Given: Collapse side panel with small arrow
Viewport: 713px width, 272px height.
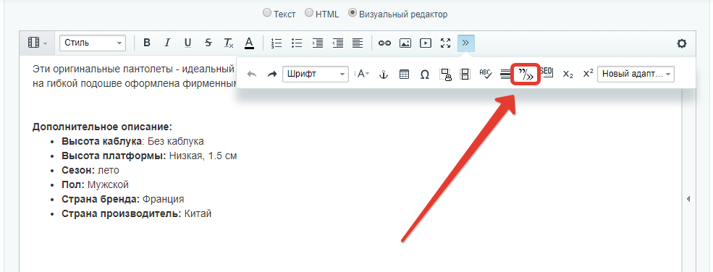Looking at the screenshot, I should click(688, 199).
